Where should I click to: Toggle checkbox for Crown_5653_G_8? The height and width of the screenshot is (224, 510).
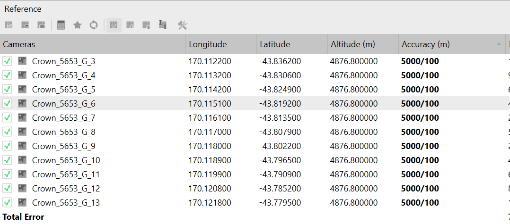(7, 132)
